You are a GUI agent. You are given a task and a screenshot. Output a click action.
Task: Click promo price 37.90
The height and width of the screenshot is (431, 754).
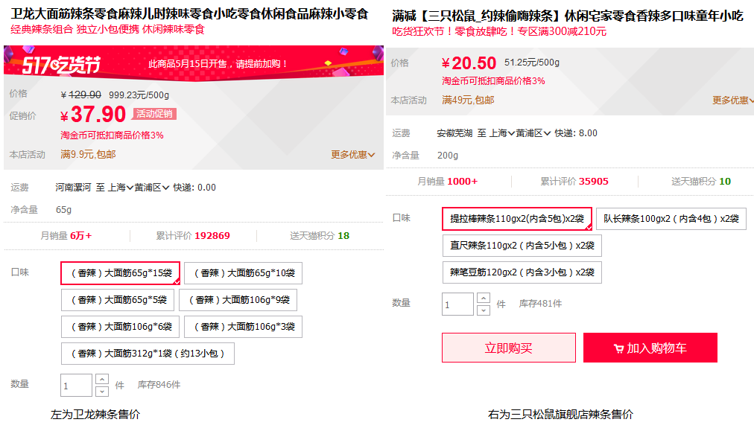pyautogui.click(x=93, y=115)
